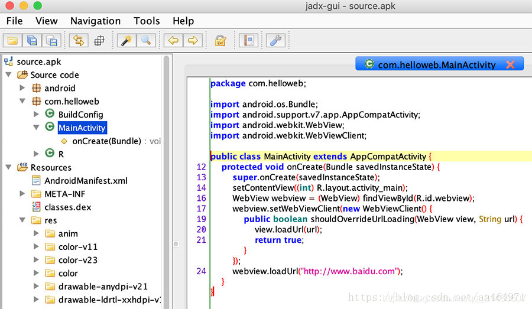The image size is (532, 309).
Task: Expand the android package
Action: pos(22,88)
